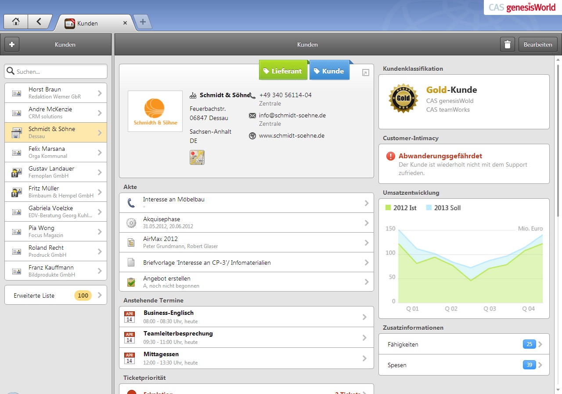Click calendar icon for Business-Englisch

click(x=130, y=317)
